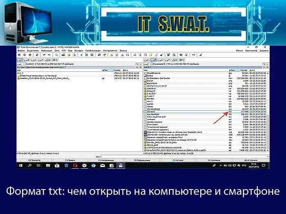Viewport: 286px width, 214px height.
Task: Select the 'masha' file in right panel
Action: point(205,76)
